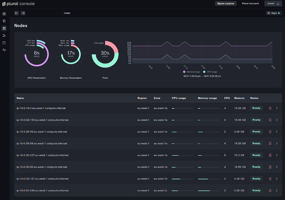This screenshot has height=200, width=285.
Task: Open the dashboard grid icon in sidebar
Action: click(x=4, y=14)
